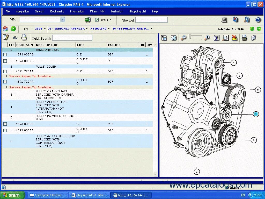The image size is (265, 199).
Task: Click the green back arrow icon
Action: click(x=13, y=29)
